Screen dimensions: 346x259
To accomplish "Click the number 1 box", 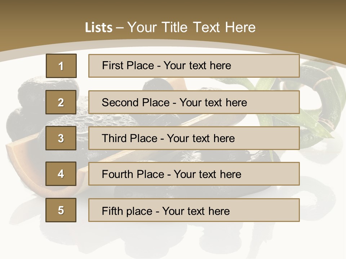I will 61,66.
